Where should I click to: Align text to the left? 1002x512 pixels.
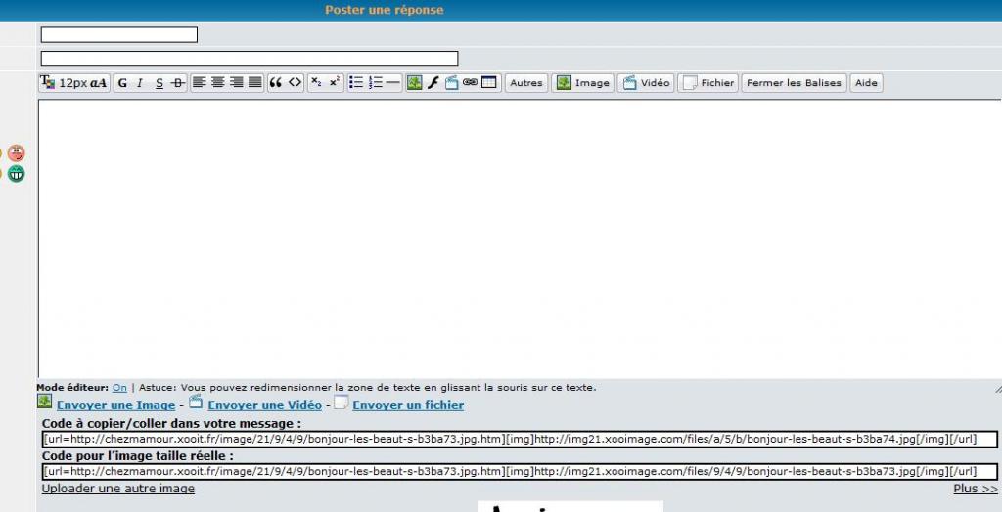pos(200,82)
